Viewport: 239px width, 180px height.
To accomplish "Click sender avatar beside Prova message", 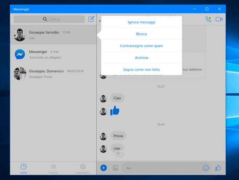I will (x=103, y=136).
